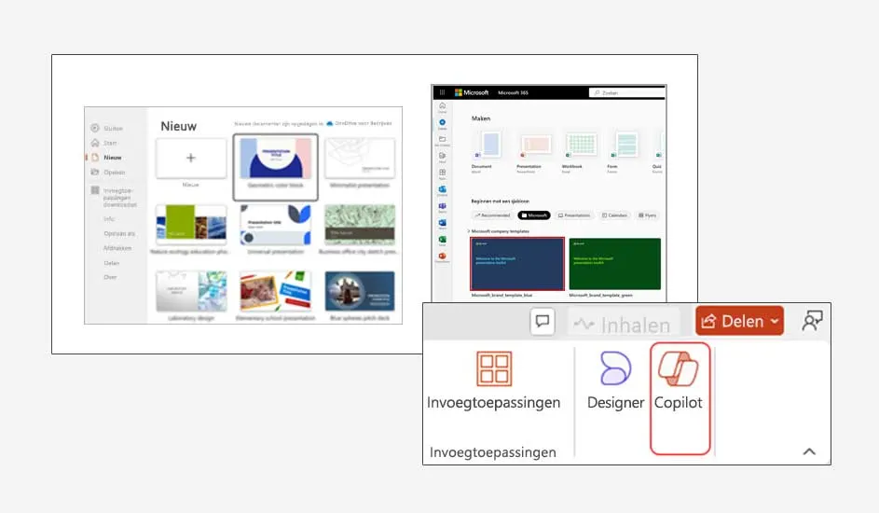The width and height of the screenshot is (879, 513).
Task: Open Excel from the Microsoft 365 sidebar
Action: pyautogui.click(x=442, y=240)
